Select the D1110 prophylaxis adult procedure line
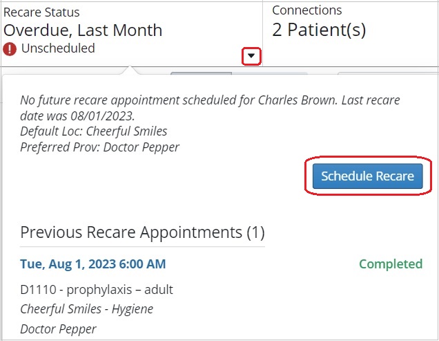439x341 pixels. pyautogui.click(x=97, y=289)
